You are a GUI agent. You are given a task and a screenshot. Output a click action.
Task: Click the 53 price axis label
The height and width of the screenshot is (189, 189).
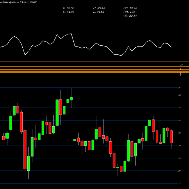(x=180, y=95)
